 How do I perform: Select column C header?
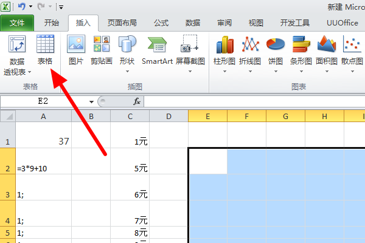click(130, 116)
